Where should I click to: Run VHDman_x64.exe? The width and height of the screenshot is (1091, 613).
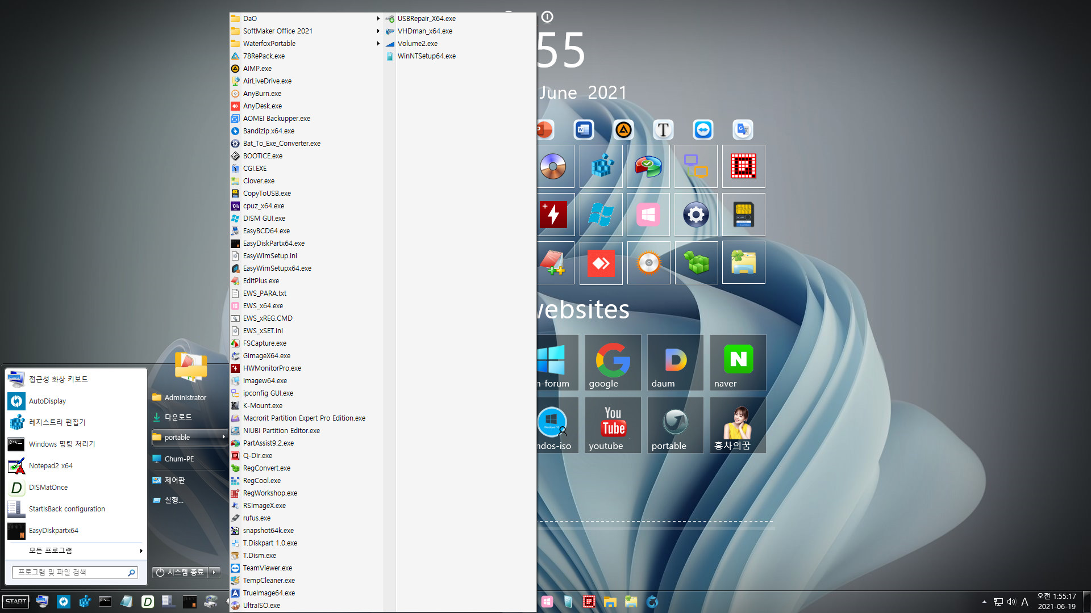tap(459, 31)
